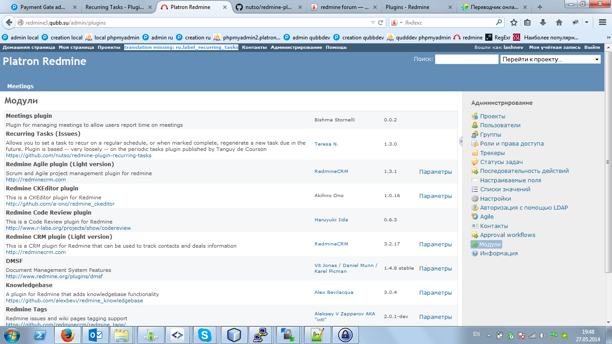Open Firefox downloads arrow icon
This screenshot has height=344, width=612.
point(543,22)
